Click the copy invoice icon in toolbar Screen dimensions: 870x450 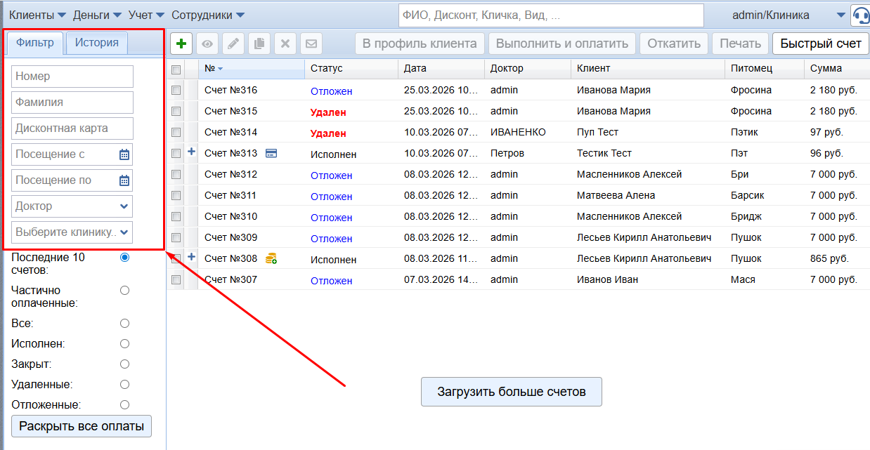click(259, 44)
